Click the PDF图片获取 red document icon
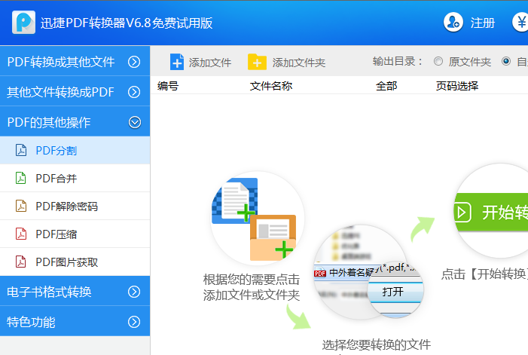This screenshot has height=355, width=528. pos(21,262)
